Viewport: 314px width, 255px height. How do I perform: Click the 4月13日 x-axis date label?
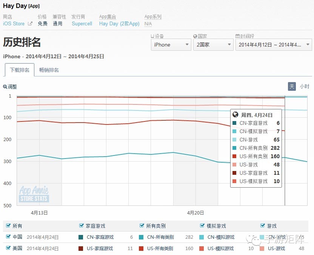coord(39,213)
